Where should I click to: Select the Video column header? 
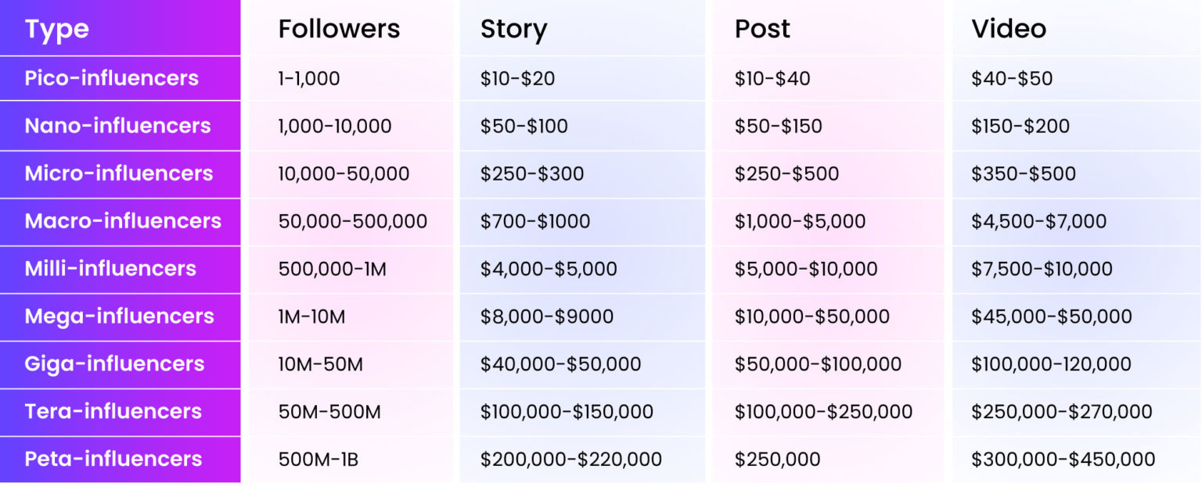click(x=1008, y=30)
